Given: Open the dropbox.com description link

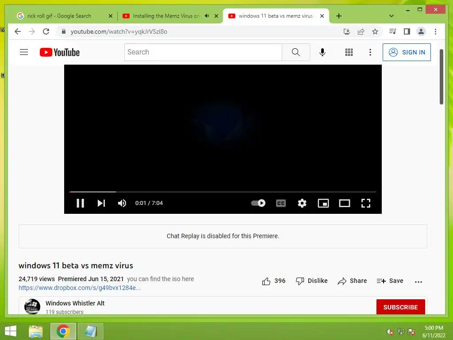Looking at the screenshot, I should tap(80, 288).
